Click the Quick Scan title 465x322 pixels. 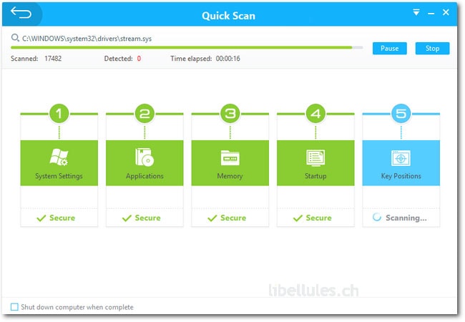[x=228, y=16]
